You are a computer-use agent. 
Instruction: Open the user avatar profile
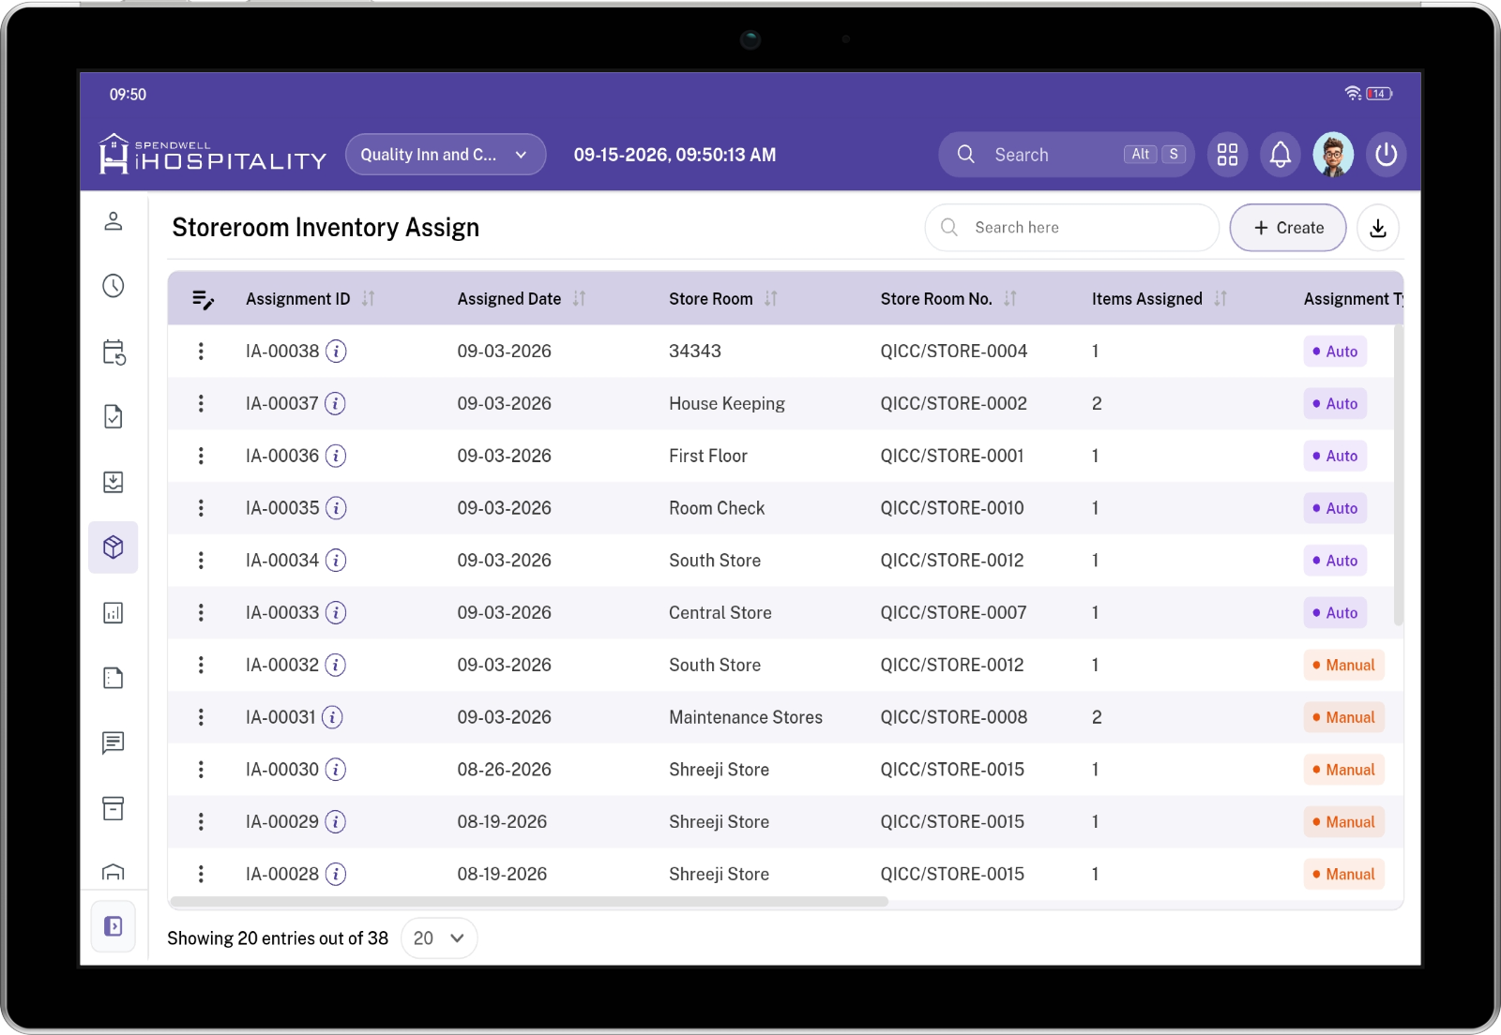(1333, 155)
